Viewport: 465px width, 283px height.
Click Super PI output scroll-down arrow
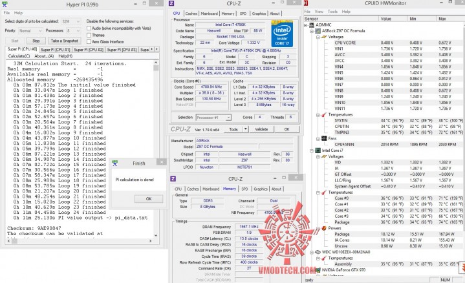point(156,235)
